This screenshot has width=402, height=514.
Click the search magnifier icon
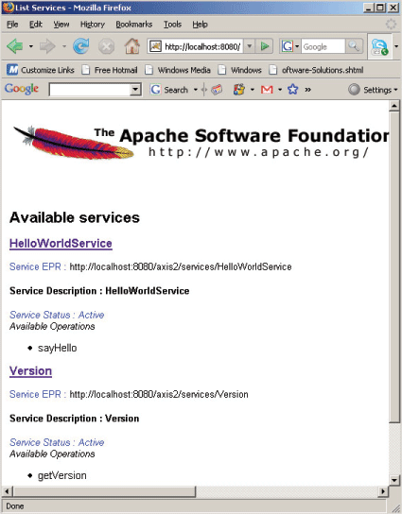(x=354, y=46)
